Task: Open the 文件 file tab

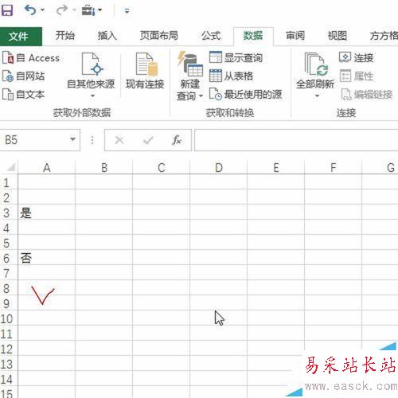Action: pyautogui.click(x=21, y=37)
